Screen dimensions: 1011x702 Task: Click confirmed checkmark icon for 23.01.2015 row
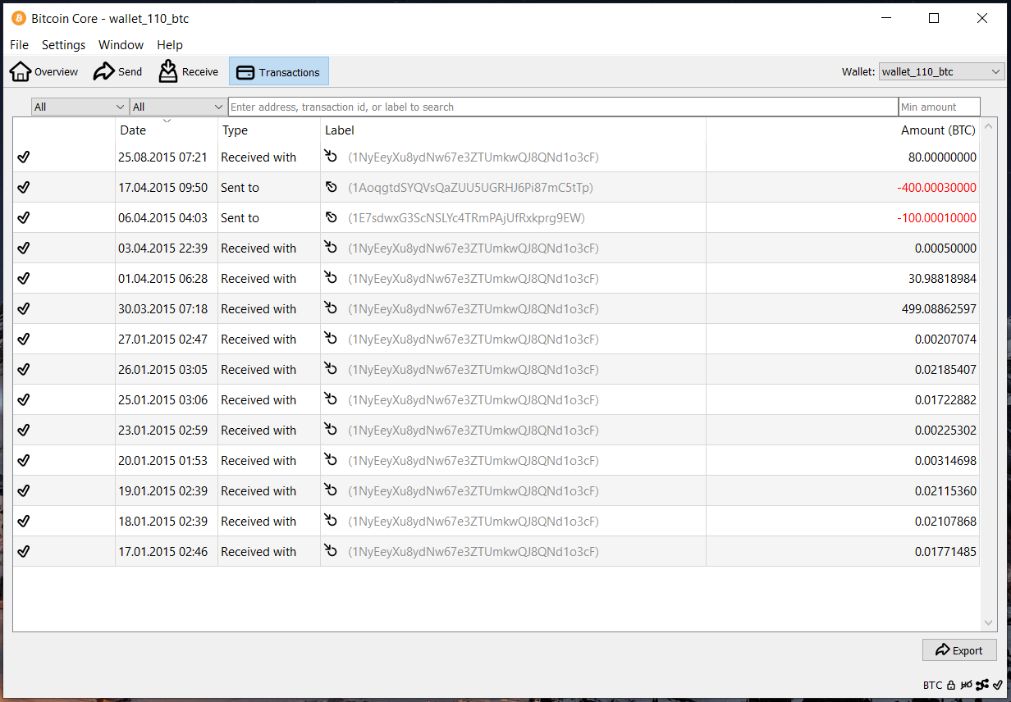tap(24, 430)
